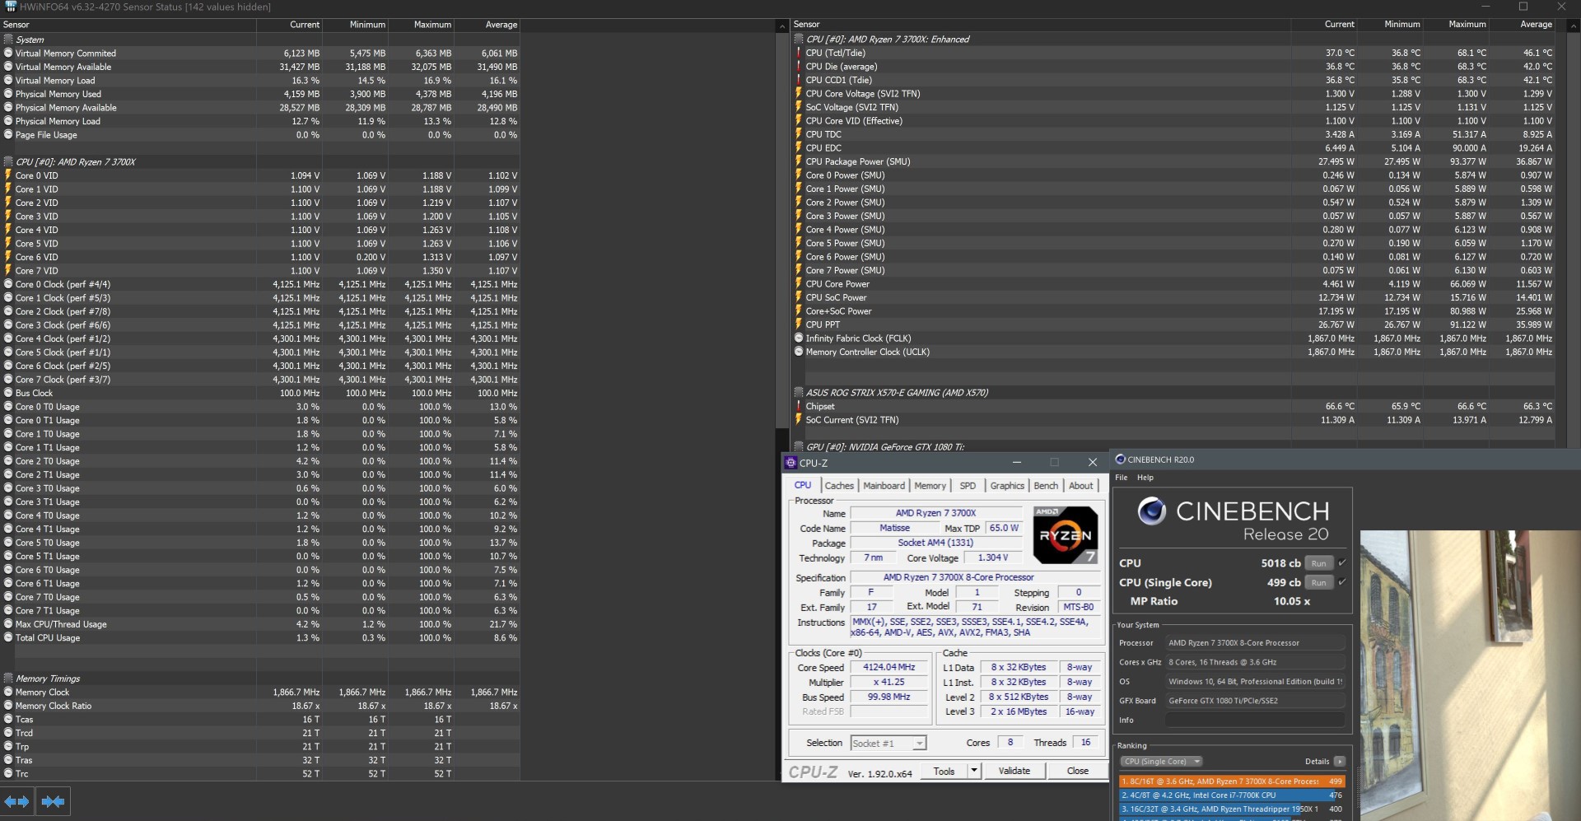
Task: Click the expand columns double-arrow icon in HWiNFO
Action: (x=16, y=801)
